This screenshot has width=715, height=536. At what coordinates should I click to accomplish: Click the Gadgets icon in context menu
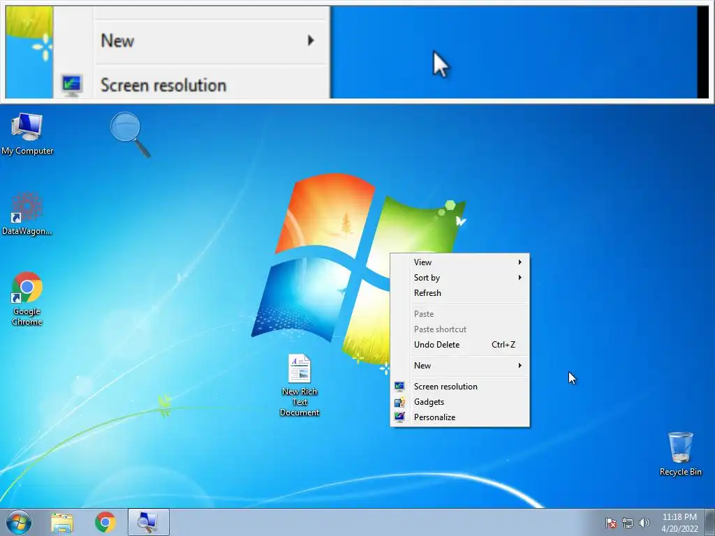(x=399, y=402)
